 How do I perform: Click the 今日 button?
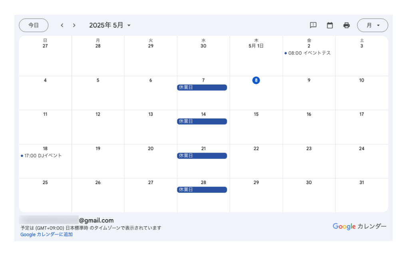pos(34,25)
